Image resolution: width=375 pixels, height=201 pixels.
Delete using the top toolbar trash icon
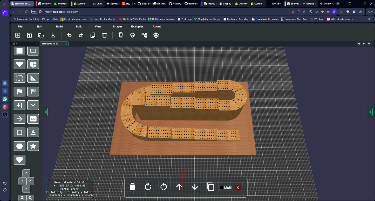104,35
